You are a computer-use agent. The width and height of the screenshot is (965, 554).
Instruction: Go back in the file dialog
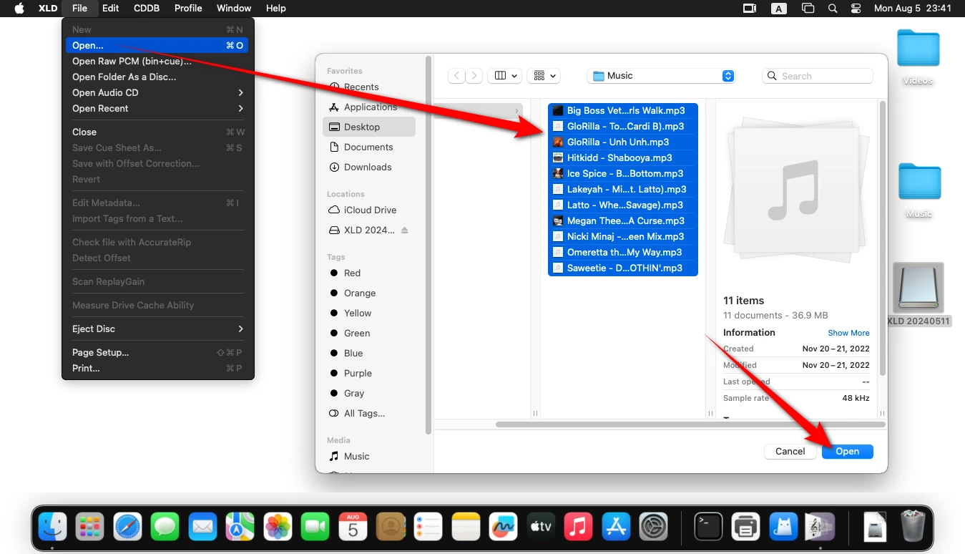tap(456, 76)
